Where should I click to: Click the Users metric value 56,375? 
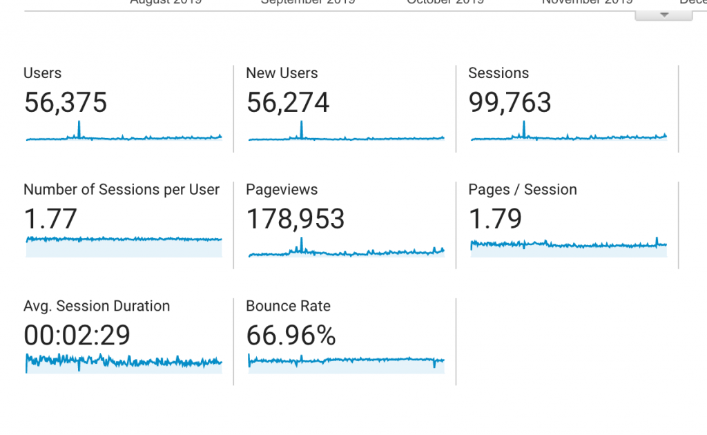(66, 103)
